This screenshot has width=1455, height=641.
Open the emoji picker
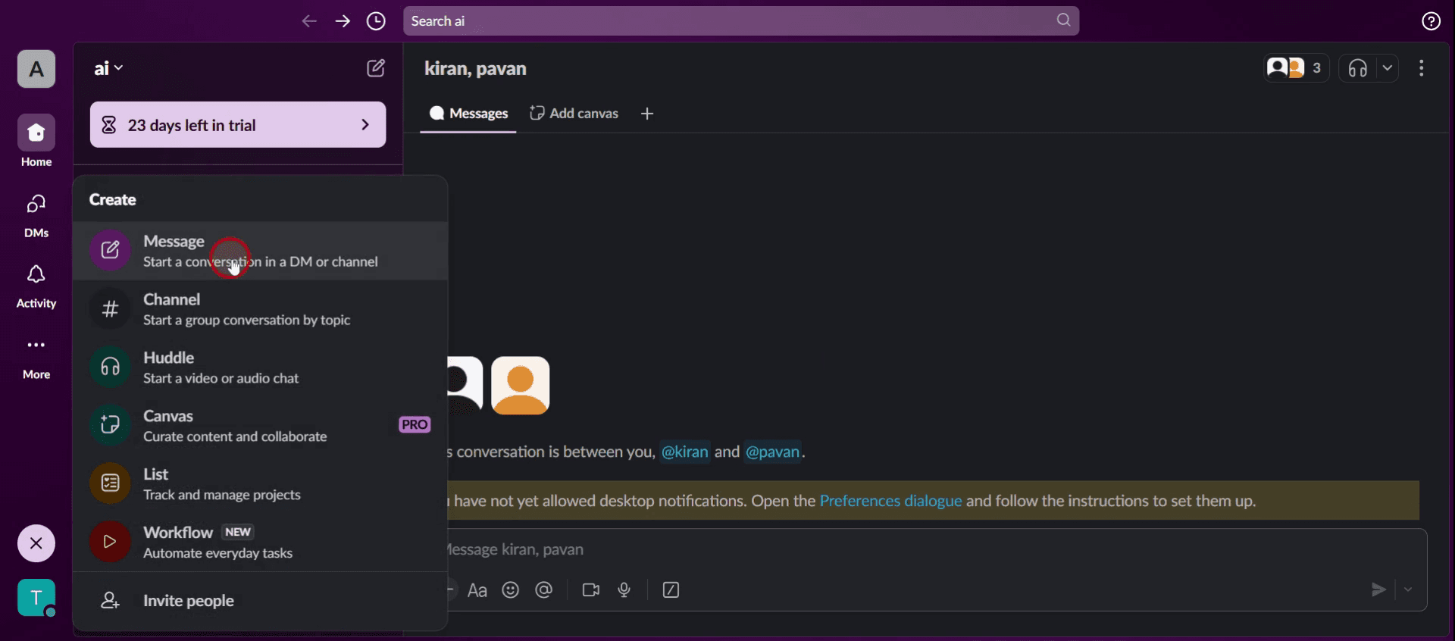point(511,590)
